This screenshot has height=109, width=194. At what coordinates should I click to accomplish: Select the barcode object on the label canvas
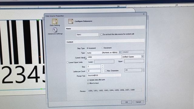(x=22, y=42)
